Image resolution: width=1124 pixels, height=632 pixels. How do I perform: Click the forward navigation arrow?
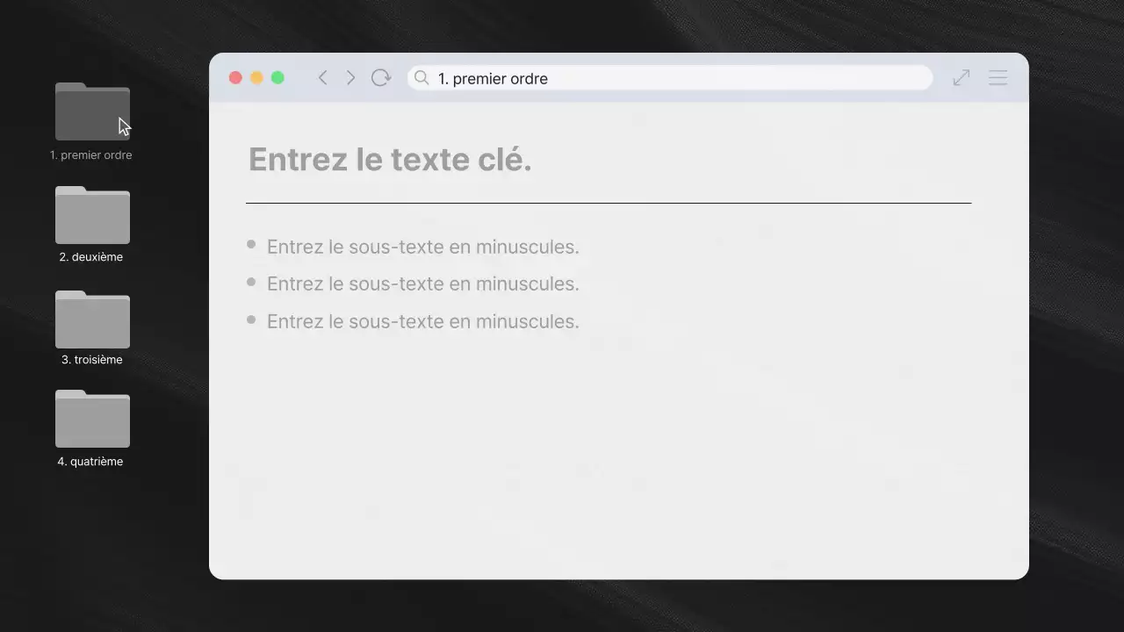pyautogui.click(x=350, y=77)
